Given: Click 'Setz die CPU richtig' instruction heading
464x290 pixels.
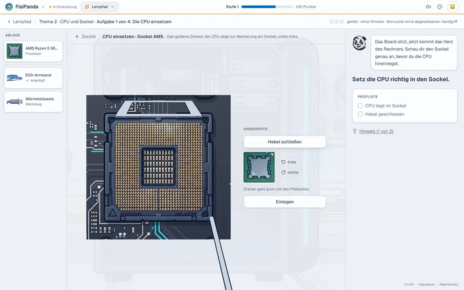Looking at the screenshot, I should coord(401,79).
